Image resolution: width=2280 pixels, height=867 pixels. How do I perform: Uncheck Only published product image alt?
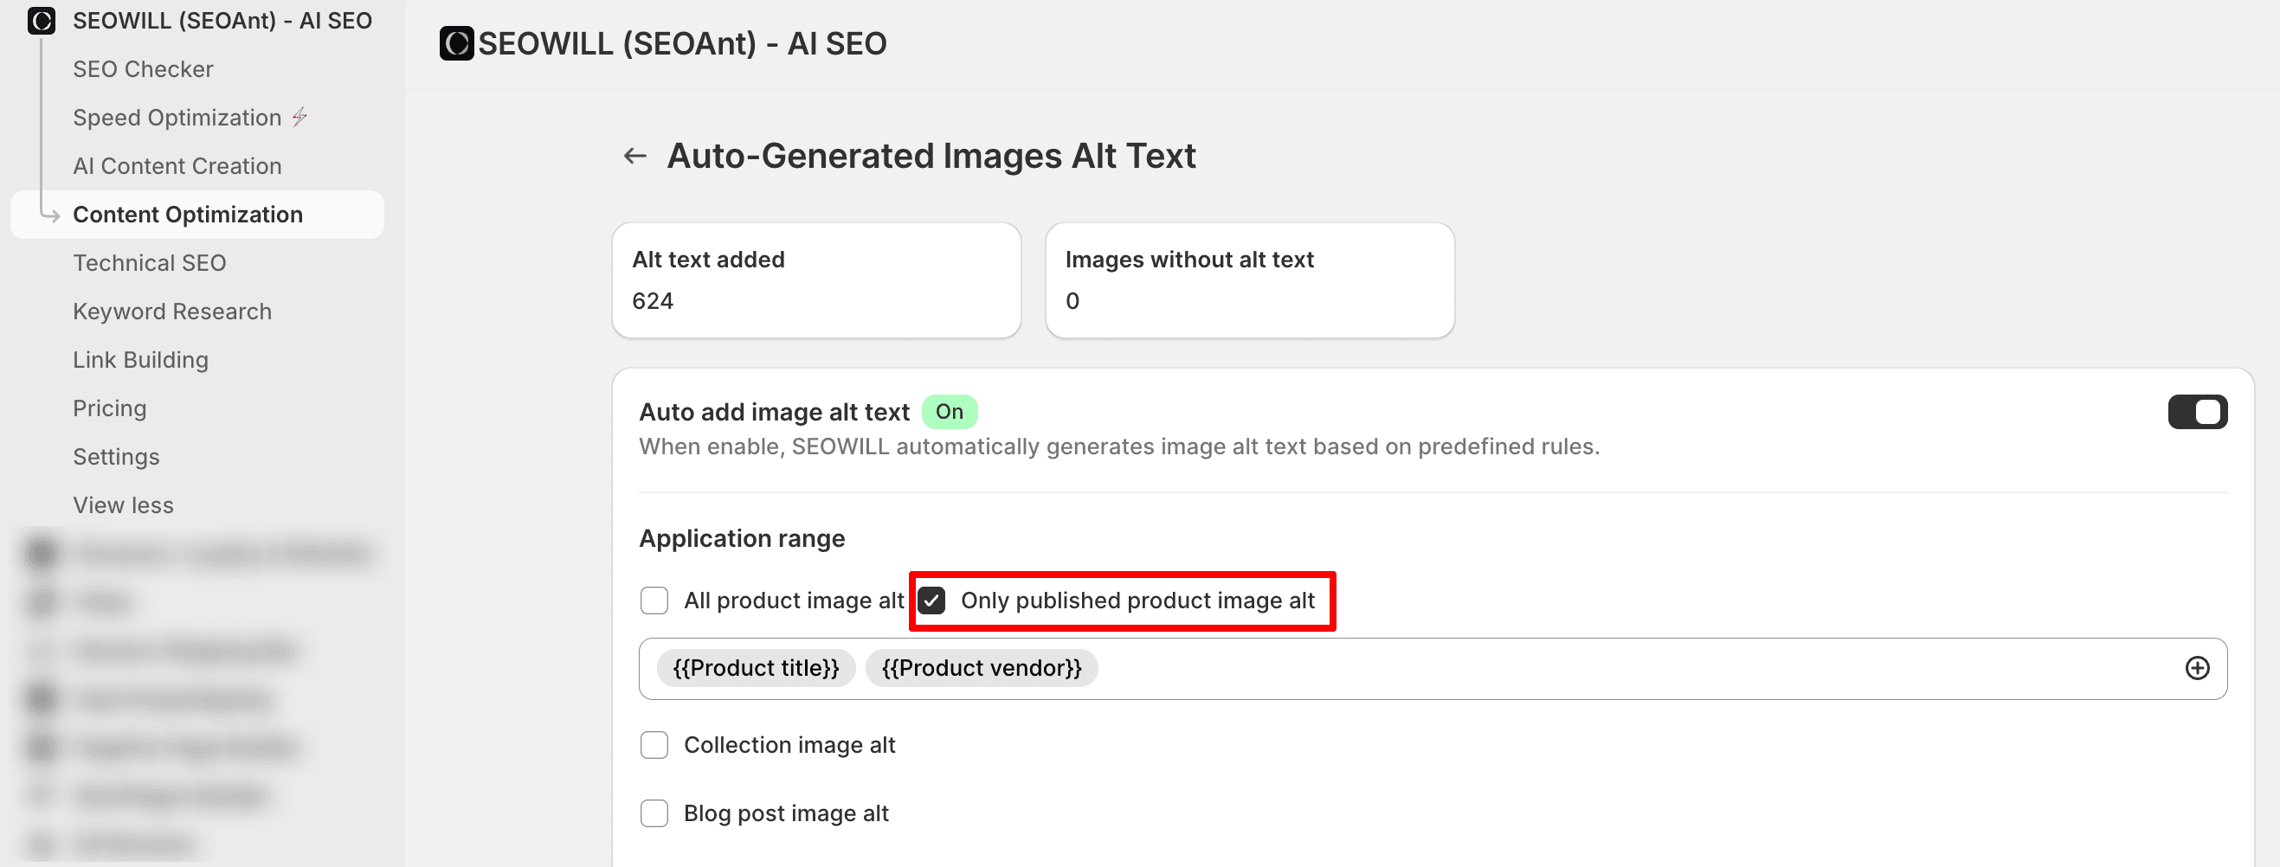pyautogui.click(x=931, y=600)
